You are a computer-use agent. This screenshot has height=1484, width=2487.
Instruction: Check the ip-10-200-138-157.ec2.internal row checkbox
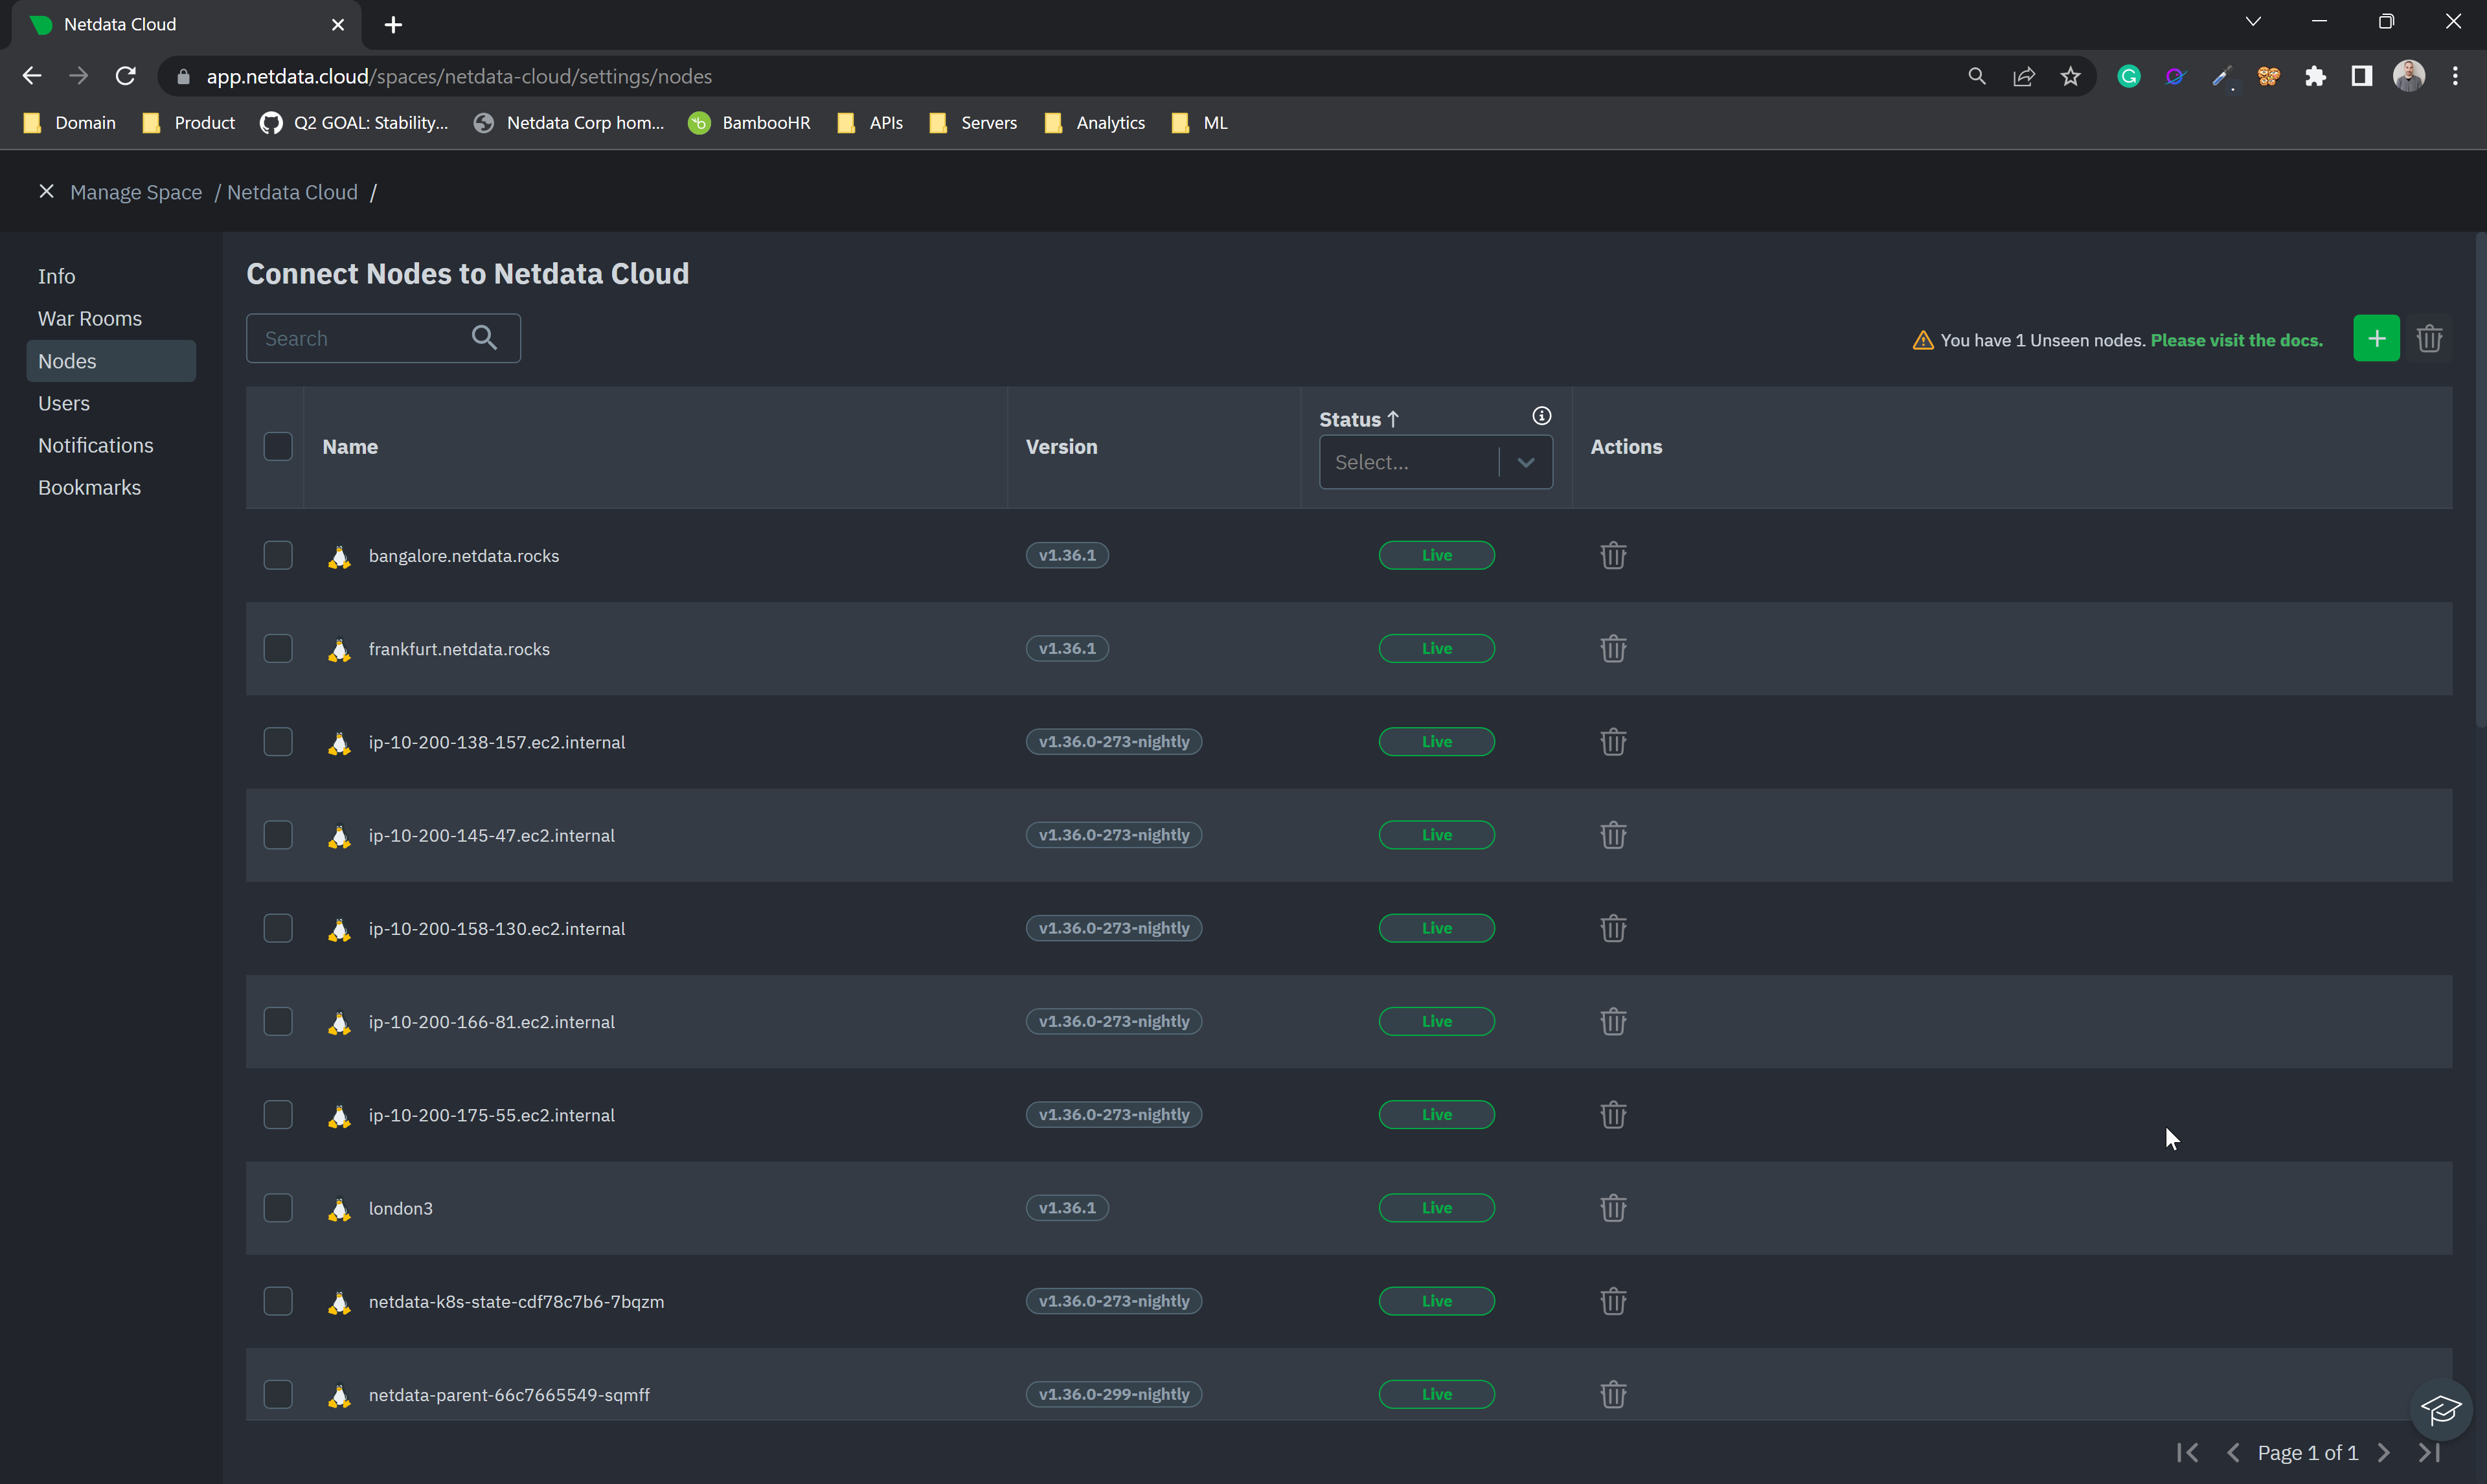click(x=278, y=742)
